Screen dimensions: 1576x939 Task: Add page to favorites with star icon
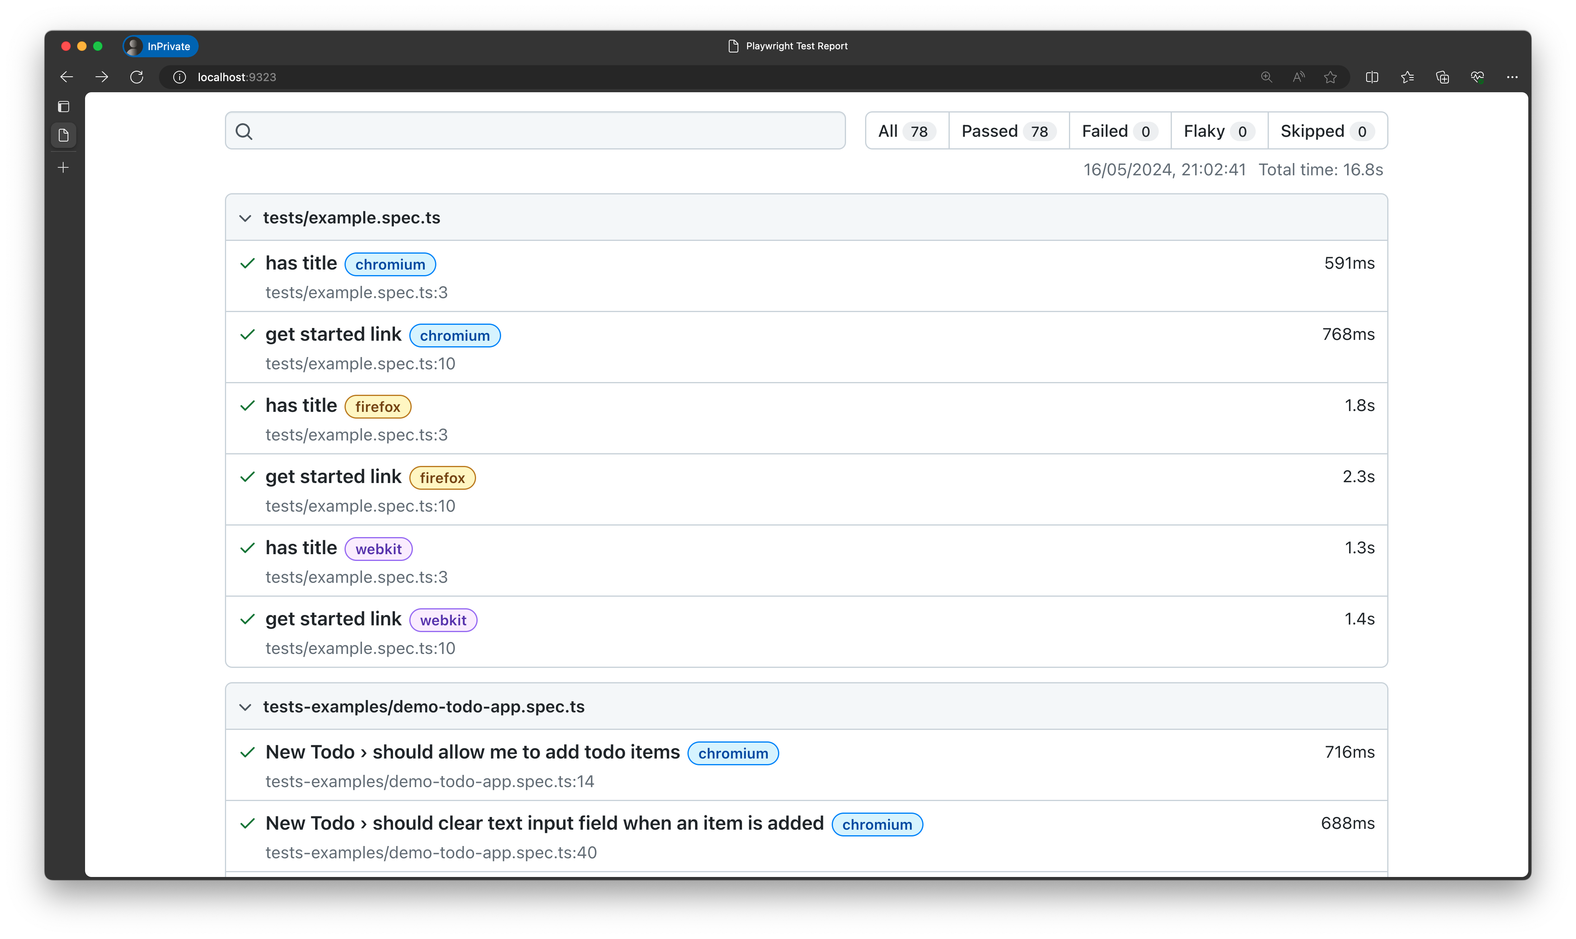1331,77
